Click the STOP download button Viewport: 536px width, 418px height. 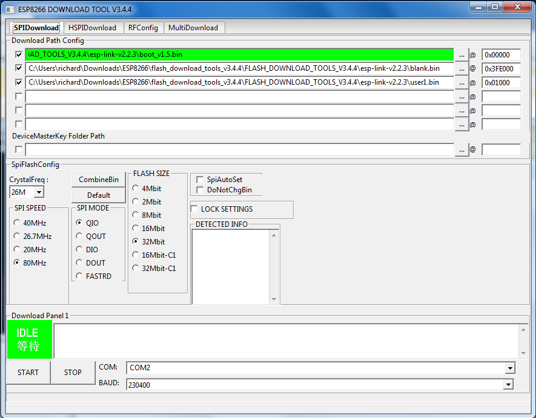(73, 373)
